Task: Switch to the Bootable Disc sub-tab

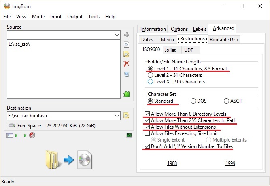Action: (224, 40)
